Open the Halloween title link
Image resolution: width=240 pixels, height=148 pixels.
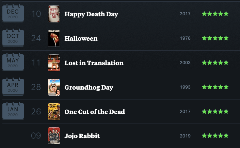coord(81,38)
